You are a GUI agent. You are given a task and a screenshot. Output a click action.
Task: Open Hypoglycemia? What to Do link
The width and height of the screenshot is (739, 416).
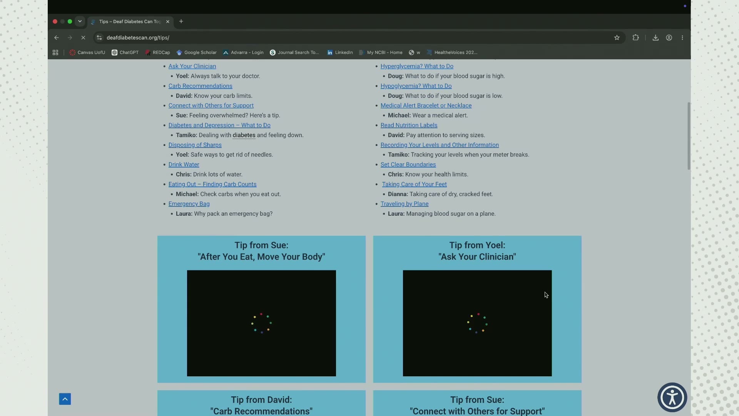tap(416, 86)
